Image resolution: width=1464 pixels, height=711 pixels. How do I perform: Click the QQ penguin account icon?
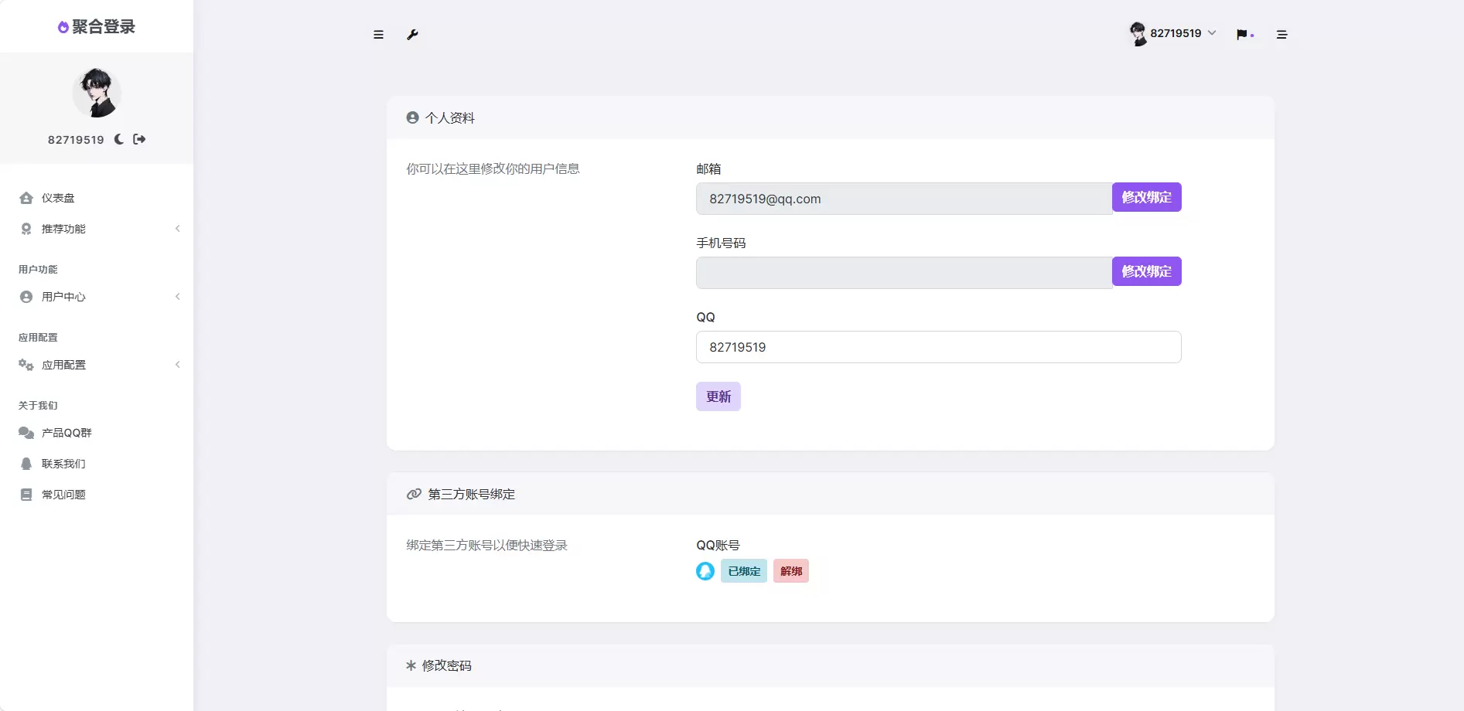[x=705, y=571]
